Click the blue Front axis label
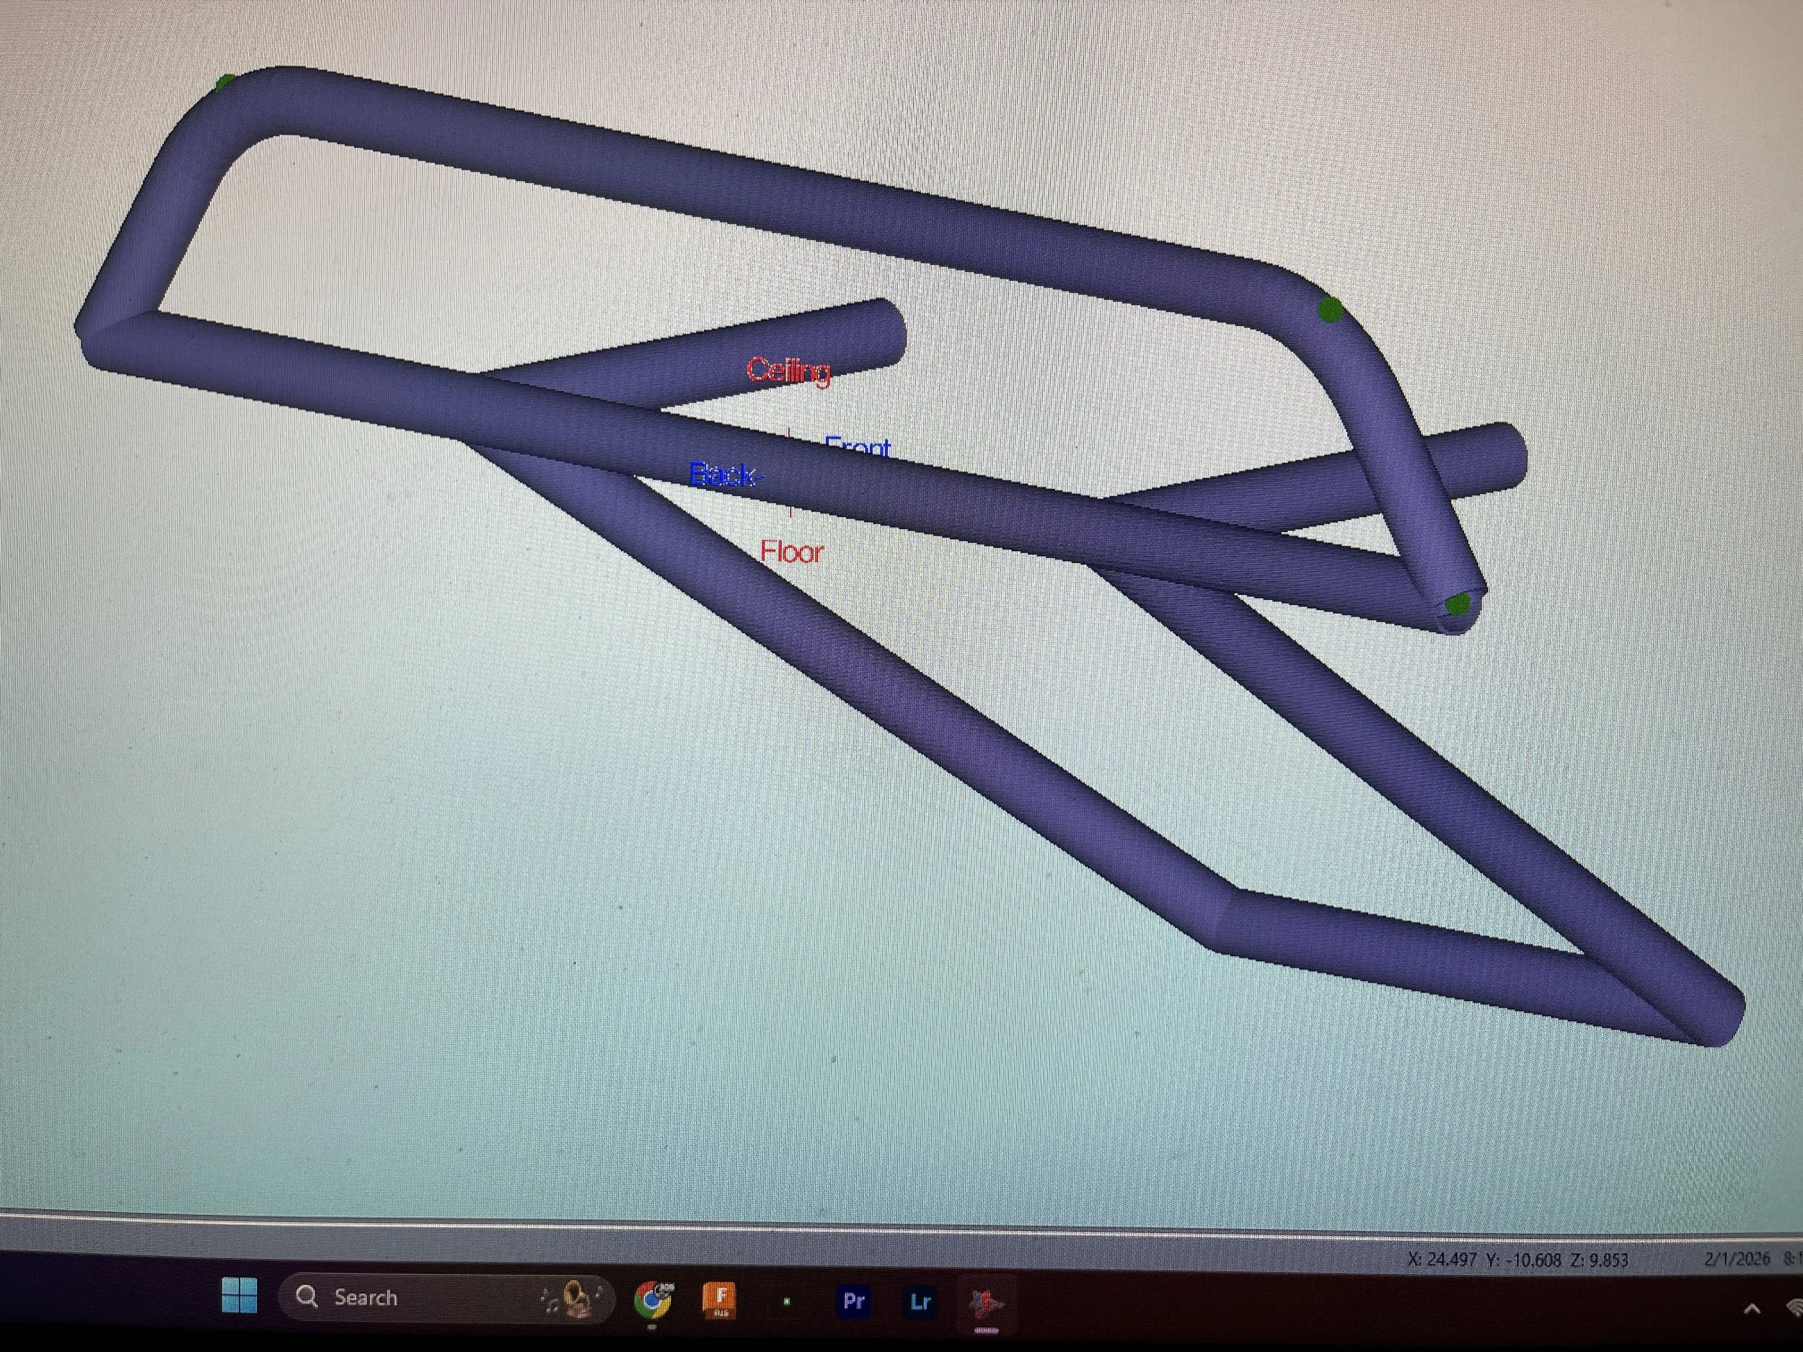This screenshot has width=1803, height=1352. click(x=858, y=446)
